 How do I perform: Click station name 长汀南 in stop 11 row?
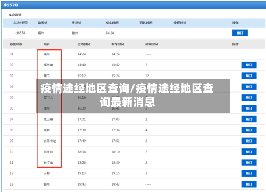48,163
